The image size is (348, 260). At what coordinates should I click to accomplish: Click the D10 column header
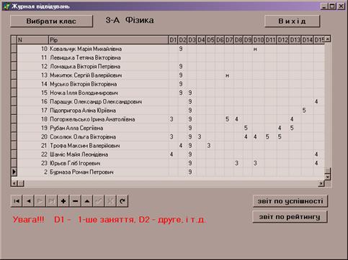coord(259,40)
